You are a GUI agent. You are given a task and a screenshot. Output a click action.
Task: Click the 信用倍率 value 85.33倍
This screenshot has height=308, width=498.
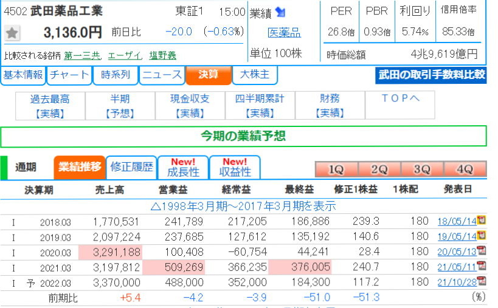pos(458,32)
